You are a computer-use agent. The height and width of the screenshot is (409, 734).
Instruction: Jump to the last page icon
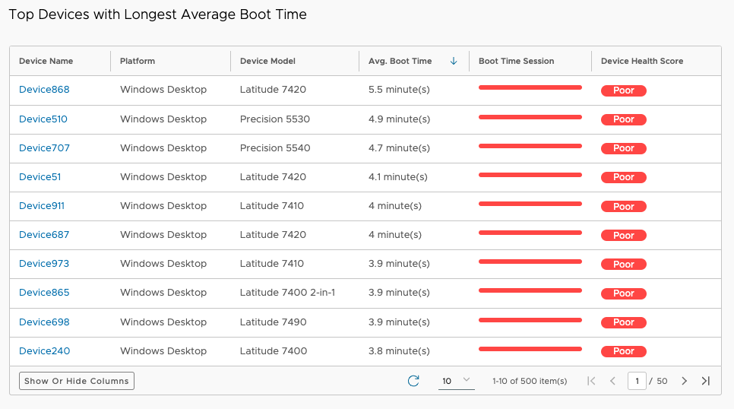705,381
